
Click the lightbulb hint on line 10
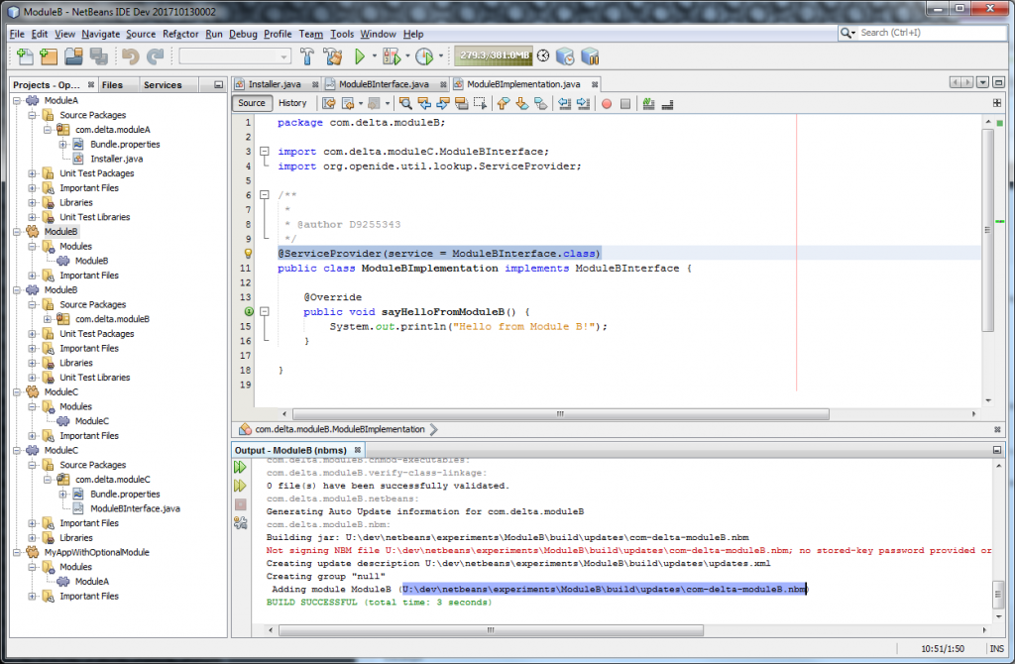(x=248, y=254)
